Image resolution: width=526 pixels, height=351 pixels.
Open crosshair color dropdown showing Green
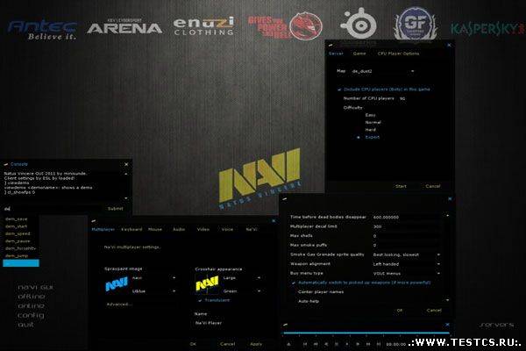[242, 291]
